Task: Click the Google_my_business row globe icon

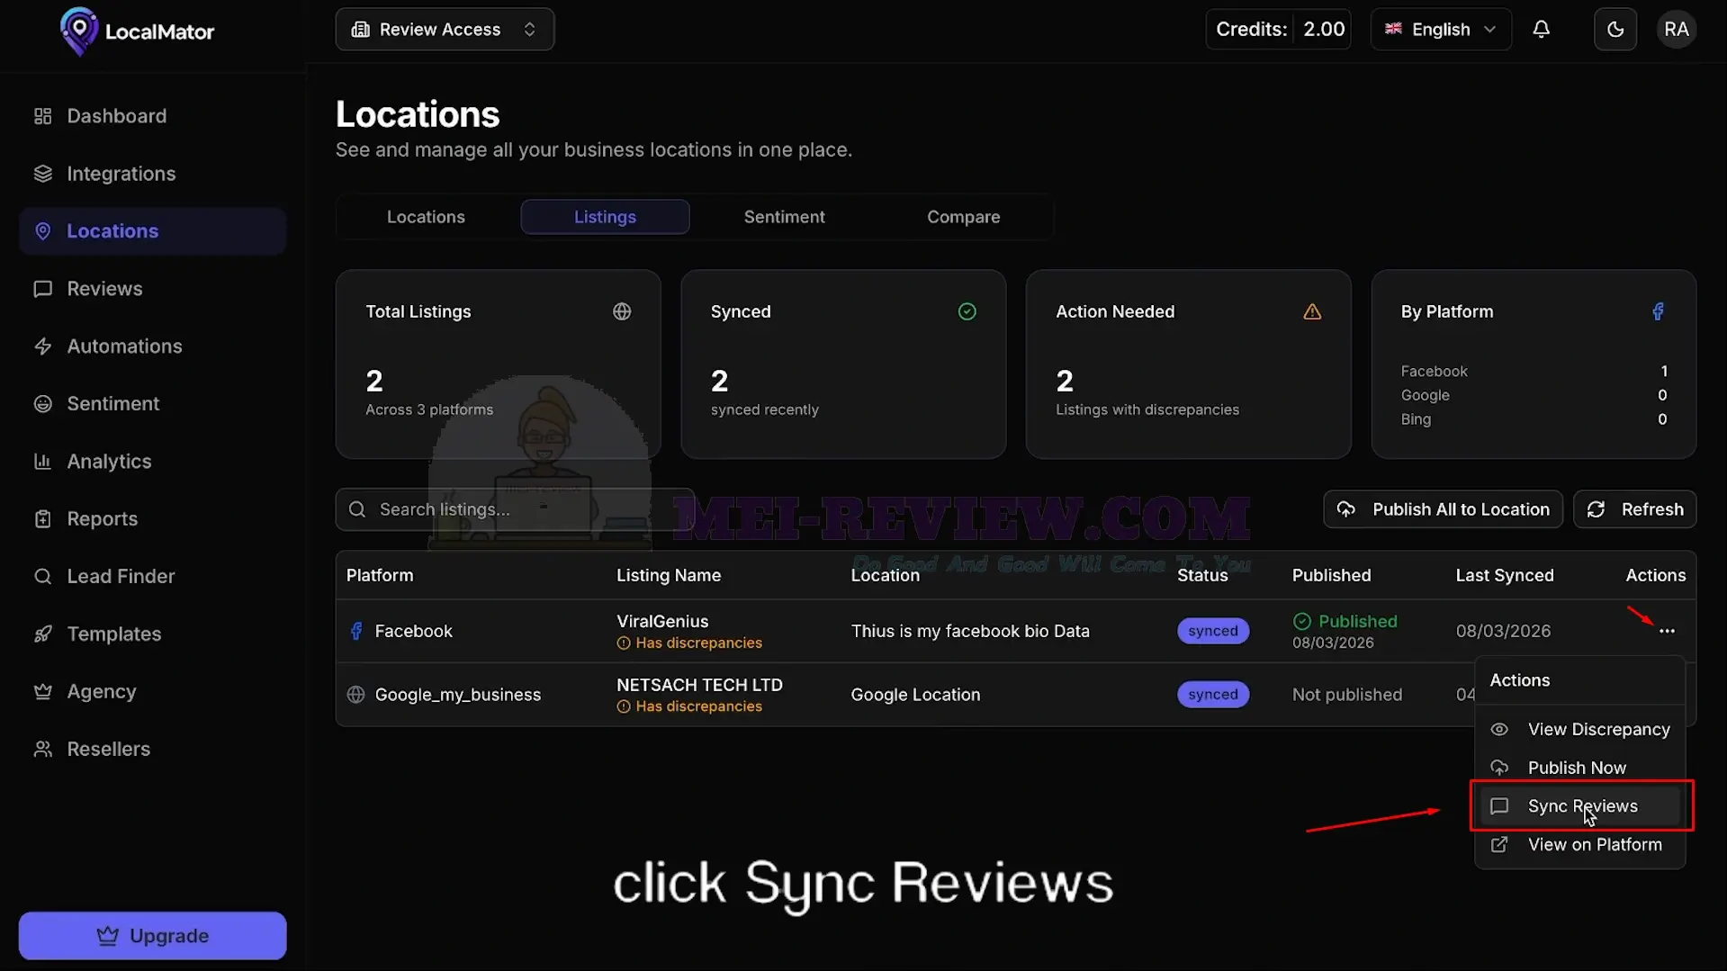Action: [356, 695]
